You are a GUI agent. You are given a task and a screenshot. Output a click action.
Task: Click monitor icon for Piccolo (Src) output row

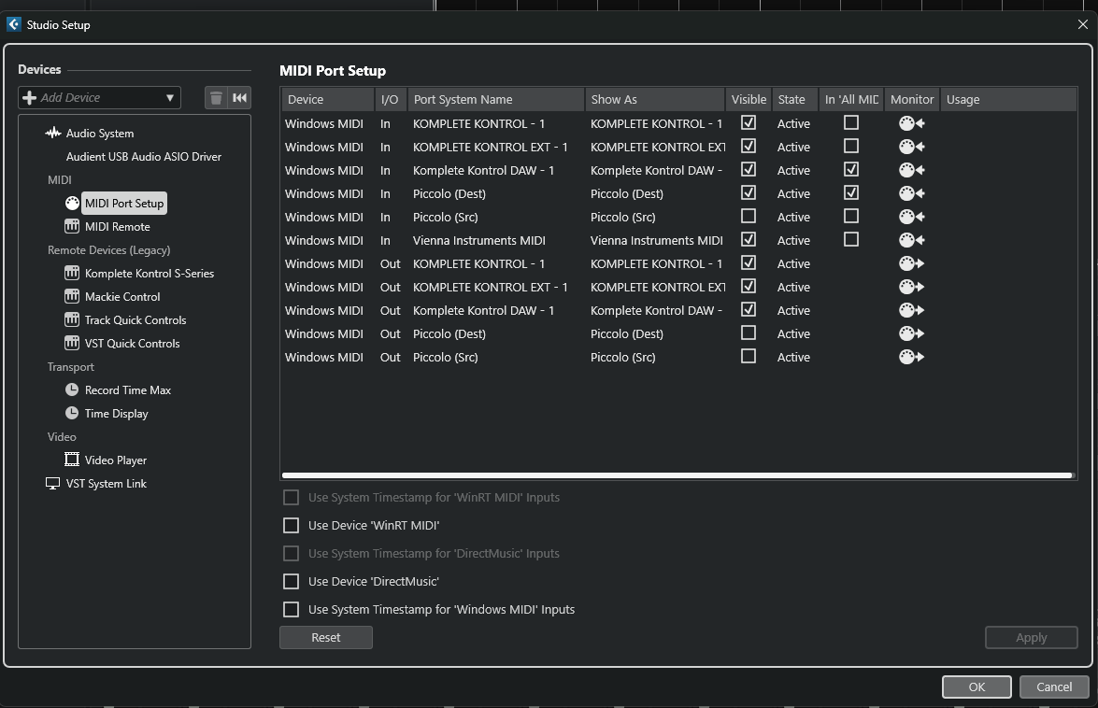point(911,357)
